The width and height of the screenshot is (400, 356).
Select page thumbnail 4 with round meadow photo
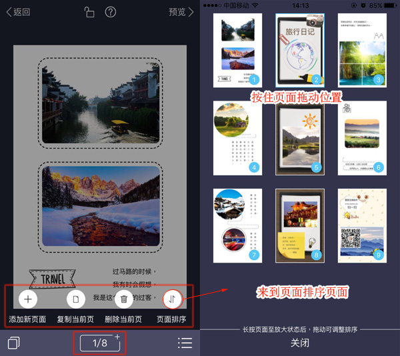click(237, 138)
